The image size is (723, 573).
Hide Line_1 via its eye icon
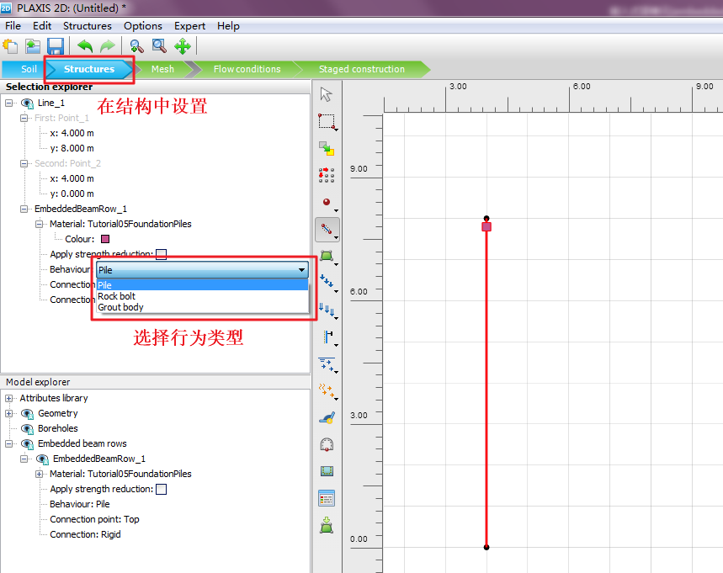tap(27, 103)
